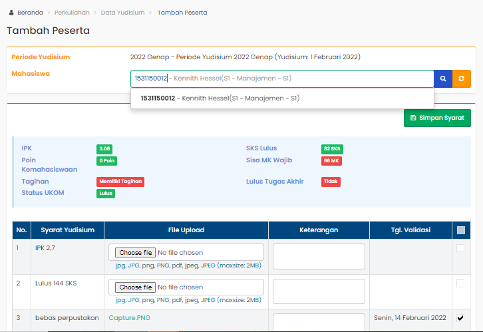Image resolution: width=483 pixels, height=332 pixels.
Task: Click the Beranda user icon in breadcrumb
Action: click(11, 13)
